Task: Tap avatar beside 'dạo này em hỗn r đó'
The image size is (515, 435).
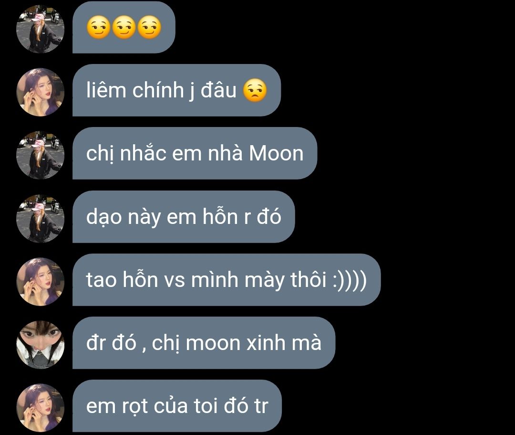Action: coord(41,219)
